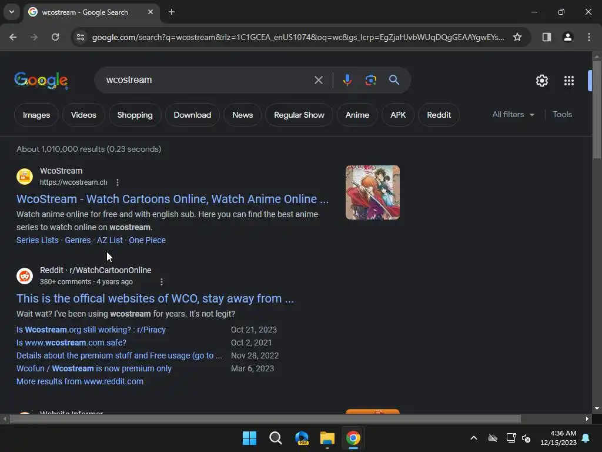Filter results by Videos

tap(83, 115)
